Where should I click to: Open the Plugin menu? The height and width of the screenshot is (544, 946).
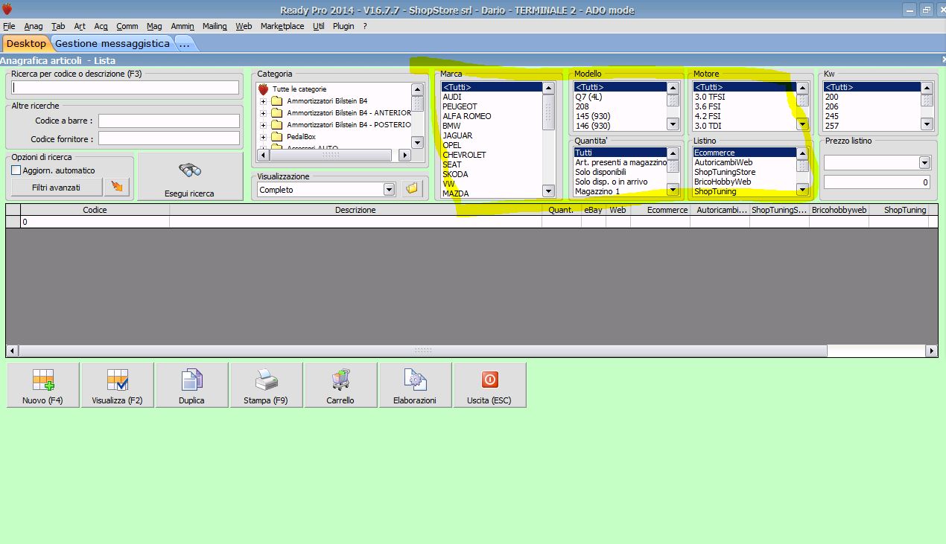(343, 26)
